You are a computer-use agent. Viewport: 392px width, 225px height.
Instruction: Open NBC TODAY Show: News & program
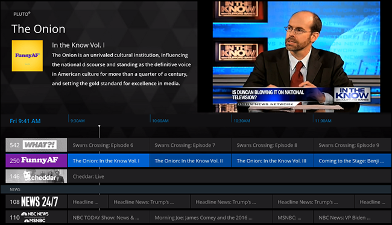pos(109,217)
